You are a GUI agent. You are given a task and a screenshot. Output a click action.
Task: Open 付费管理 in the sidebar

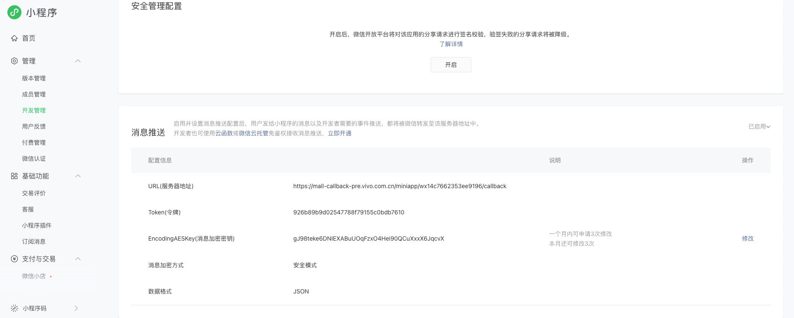(x=34, y=143)
